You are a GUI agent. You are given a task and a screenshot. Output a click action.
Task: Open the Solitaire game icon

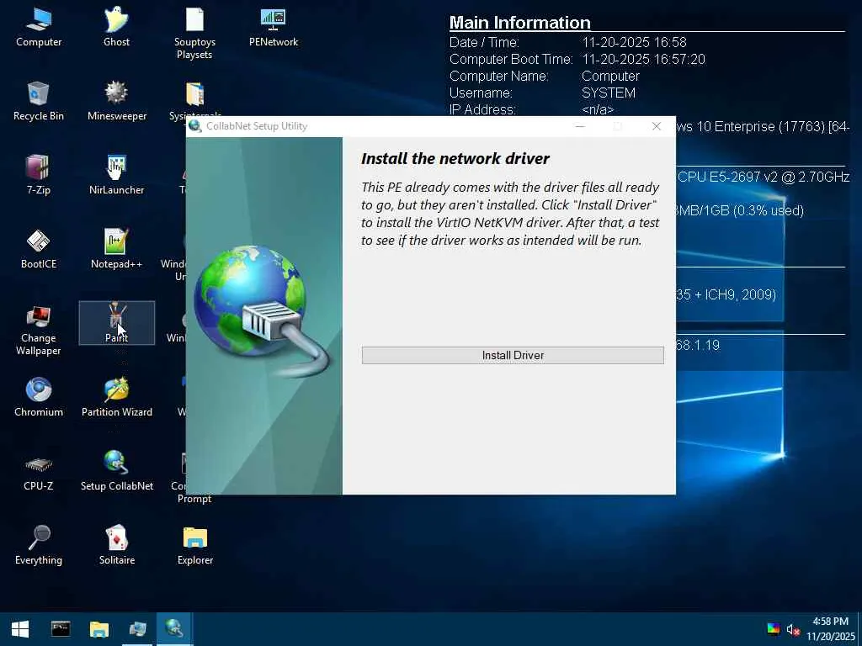(116, 545)
